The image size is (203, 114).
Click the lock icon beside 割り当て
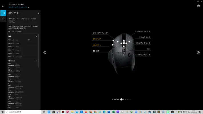38,13
